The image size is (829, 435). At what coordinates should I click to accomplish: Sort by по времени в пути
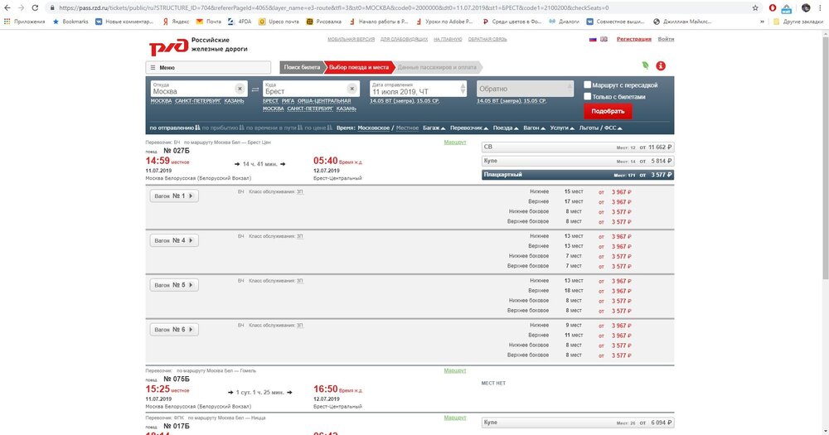click(x=274, y=128)
